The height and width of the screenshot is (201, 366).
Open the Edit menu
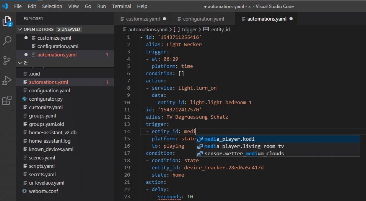(32, 6)
